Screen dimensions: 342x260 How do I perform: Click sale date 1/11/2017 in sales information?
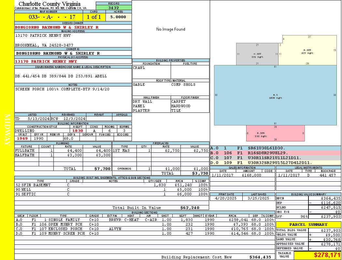(x=222, y=175)
